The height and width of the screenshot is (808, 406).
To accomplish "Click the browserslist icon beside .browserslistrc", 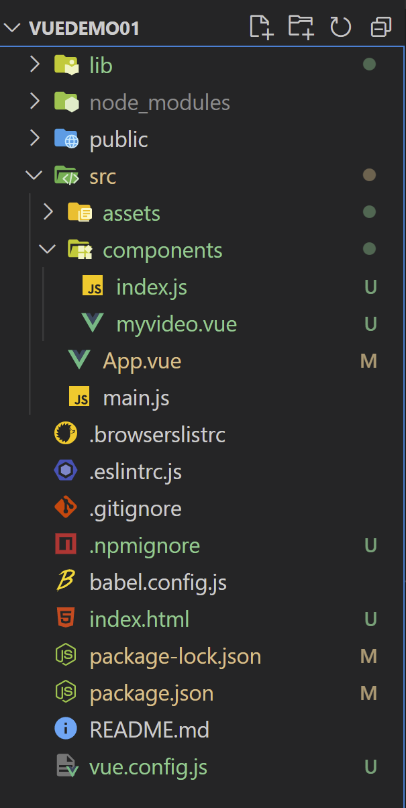I will 66,434.
